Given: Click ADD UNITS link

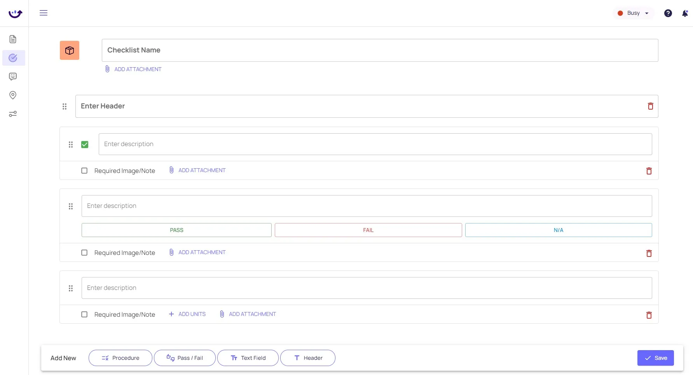Looking at the screenshot, I should point(187,314).
